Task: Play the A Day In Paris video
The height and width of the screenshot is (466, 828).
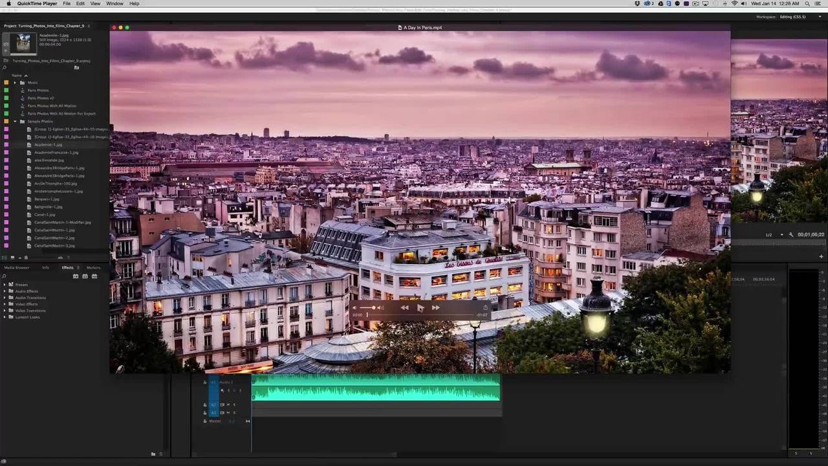Action: point(420,308)
